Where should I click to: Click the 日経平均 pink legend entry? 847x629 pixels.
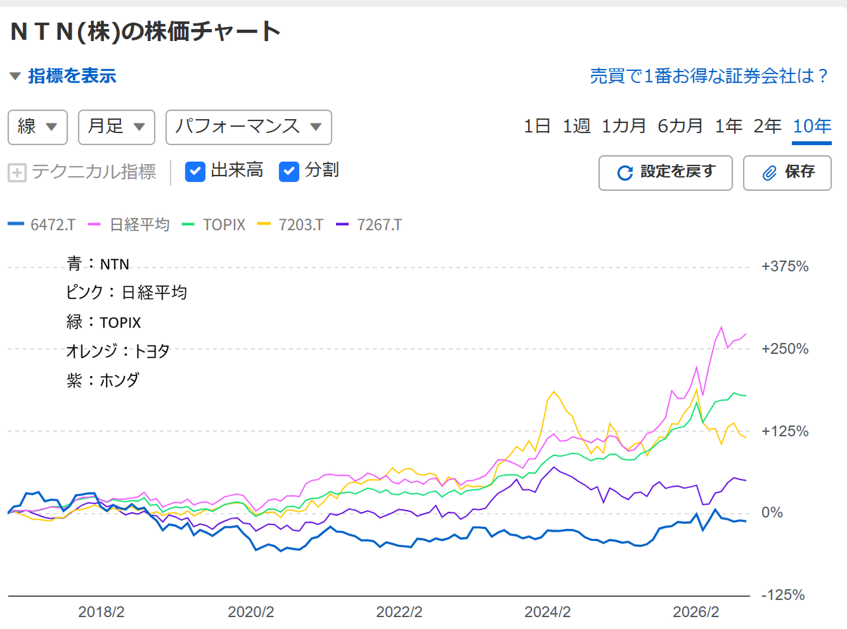129,225
